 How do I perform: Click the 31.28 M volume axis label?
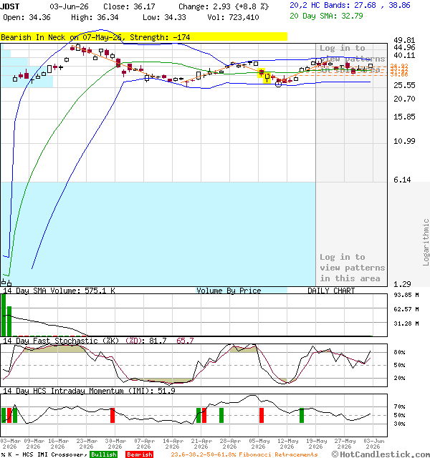(406, 323)
